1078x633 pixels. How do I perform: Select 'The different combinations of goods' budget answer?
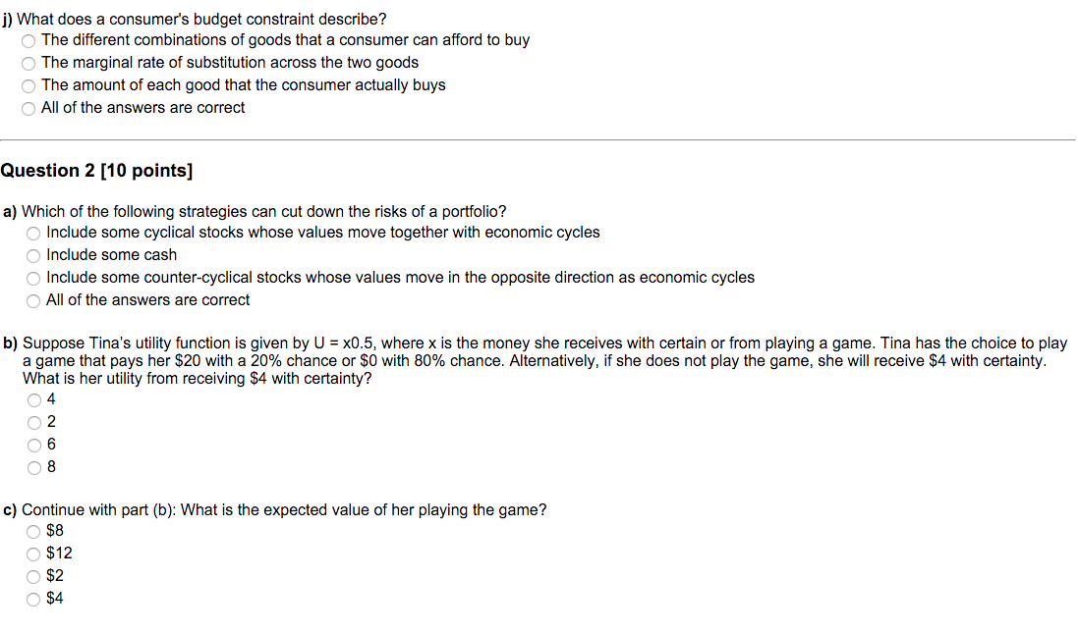pos(28,41)
